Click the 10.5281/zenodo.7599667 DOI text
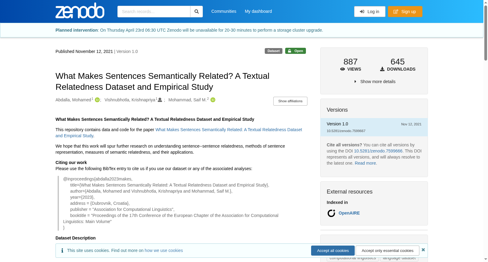This screenshot has width=488, height=262. click(x=346, y=131)
